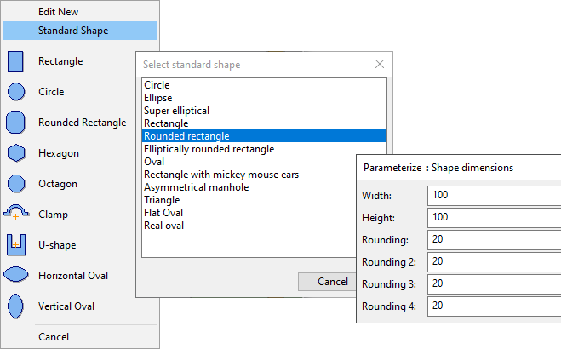
Task: Choose the U-shape icon
Action: click(15, 245)
